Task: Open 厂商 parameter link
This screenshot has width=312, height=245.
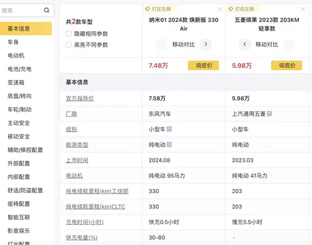Action: 71,114
